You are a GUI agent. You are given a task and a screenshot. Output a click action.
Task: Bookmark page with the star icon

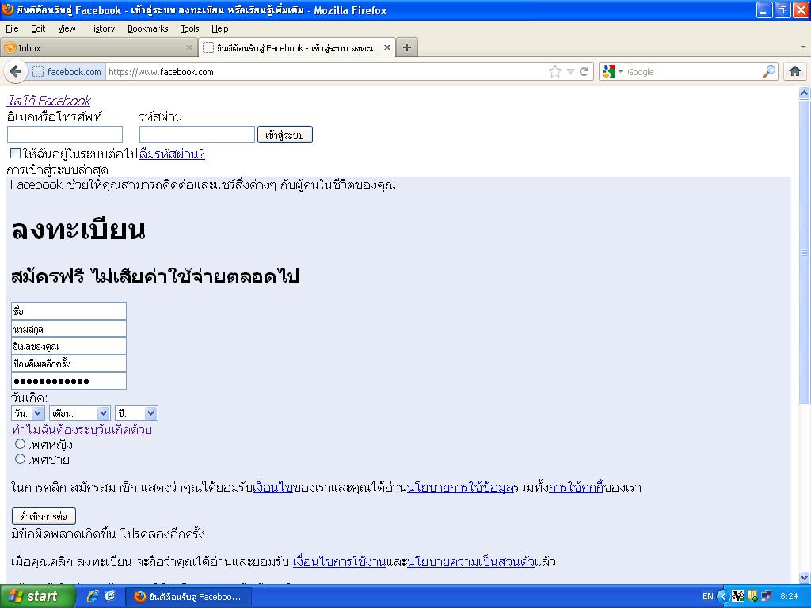tap(555, 72)
